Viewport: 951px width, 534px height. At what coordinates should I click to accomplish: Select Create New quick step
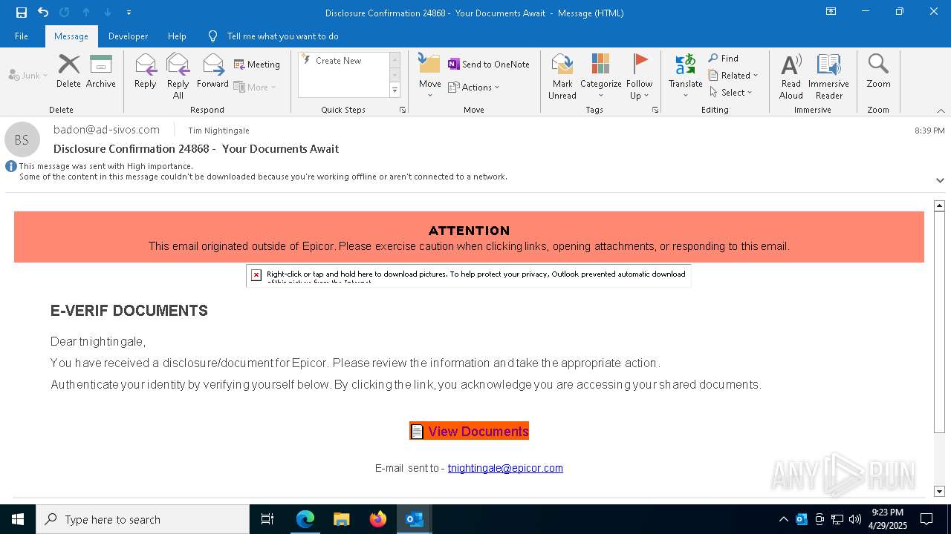pyautogui.click(x=343, y=61)
